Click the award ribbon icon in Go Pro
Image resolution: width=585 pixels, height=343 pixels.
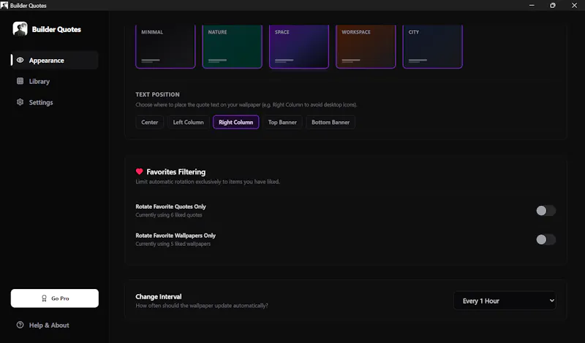tap(44, 298)
